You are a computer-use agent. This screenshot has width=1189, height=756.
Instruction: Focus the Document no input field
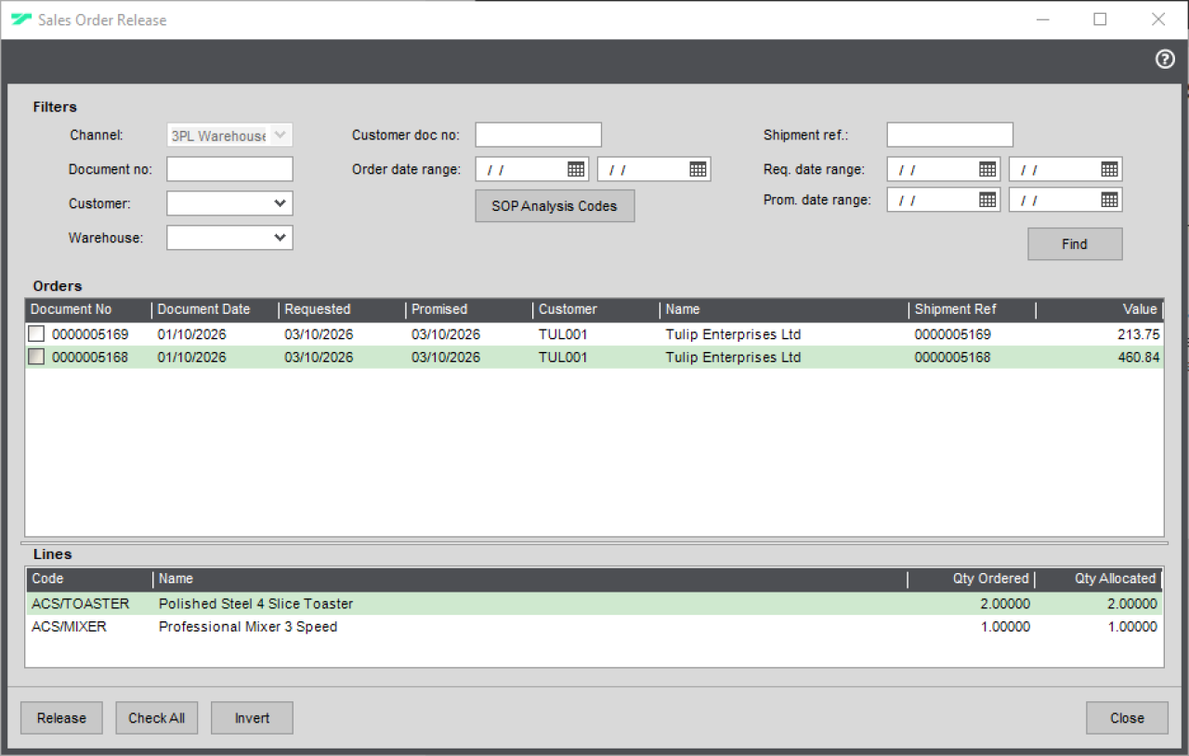(229, 169)
